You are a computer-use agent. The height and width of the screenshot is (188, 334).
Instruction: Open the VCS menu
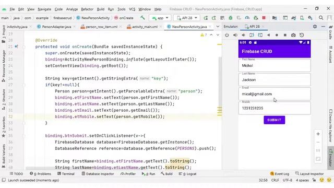point(132,9)
